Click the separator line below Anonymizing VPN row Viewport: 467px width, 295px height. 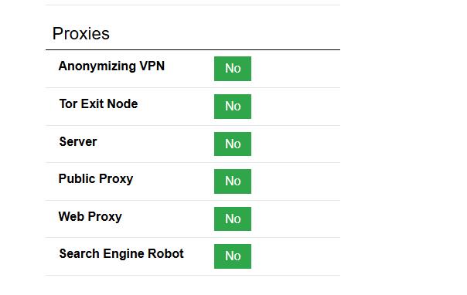193,88
